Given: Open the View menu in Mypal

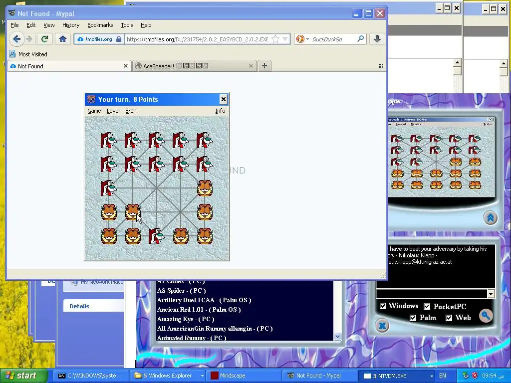Looking at the screenshot, I should pos(49,25).
